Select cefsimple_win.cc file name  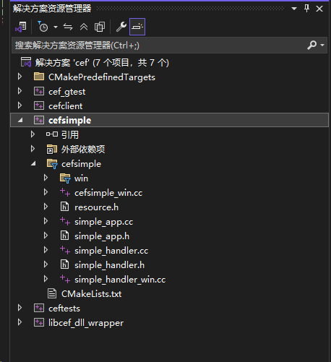pos(108,193)
